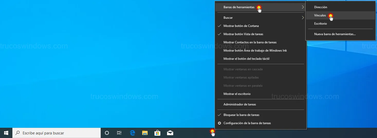Click the gear icon beside Configuración
This screenshot has width=377, height=138.
pyautogui.click(x=219, y=123)
